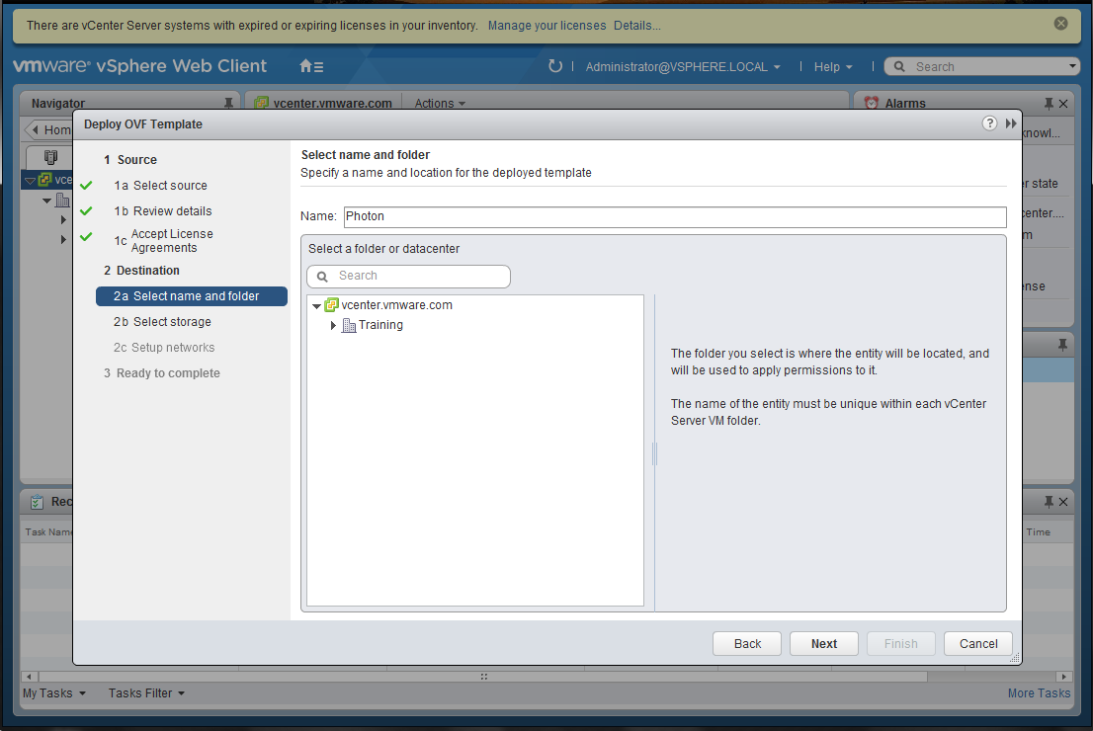The image size is (1093, 731).
Task: Click the magnifier icon in folder search
Action: coord(323,276)
